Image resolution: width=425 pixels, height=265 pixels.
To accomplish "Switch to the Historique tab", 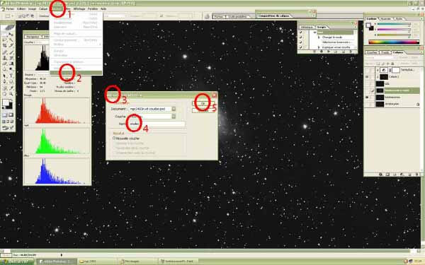I will pos(307,27).
